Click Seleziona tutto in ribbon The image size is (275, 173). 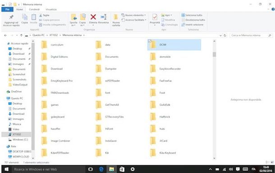[x=192, y=15]
